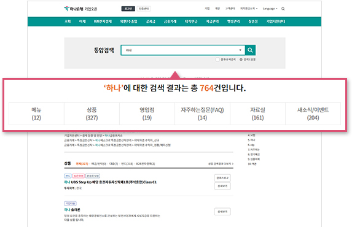Viewport: 352px width, 227px height.
Task: Open the B2B전자결제 menu
Action: (103, 21)
